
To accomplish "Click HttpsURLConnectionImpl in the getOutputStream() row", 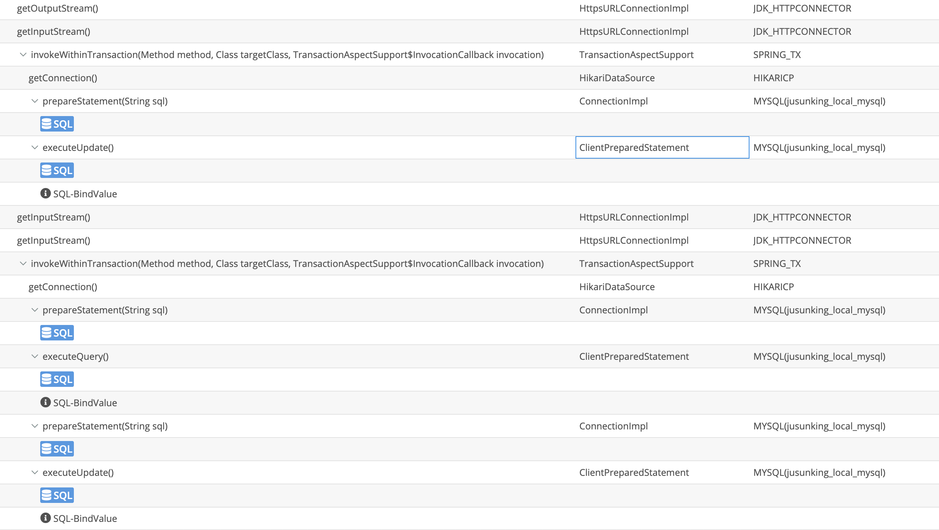I will 634,8.
